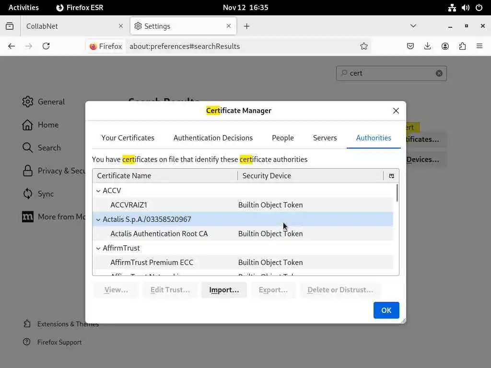Open Home settings house icon
Image resolution: width=491 pixels, height=368 pixels.
[x=27, y=125]
